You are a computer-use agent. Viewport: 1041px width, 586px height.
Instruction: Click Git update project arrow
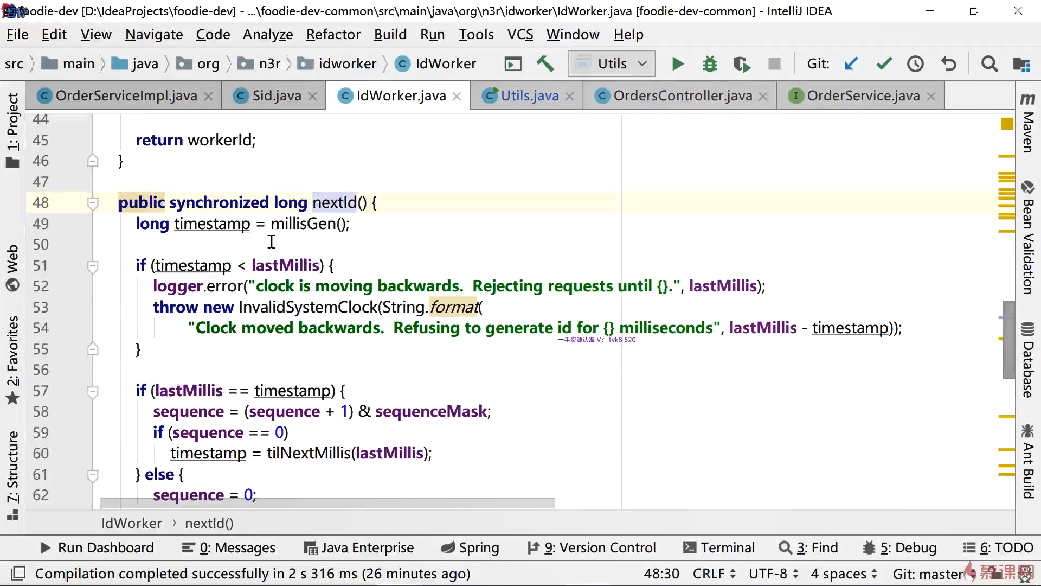(851, 64)
